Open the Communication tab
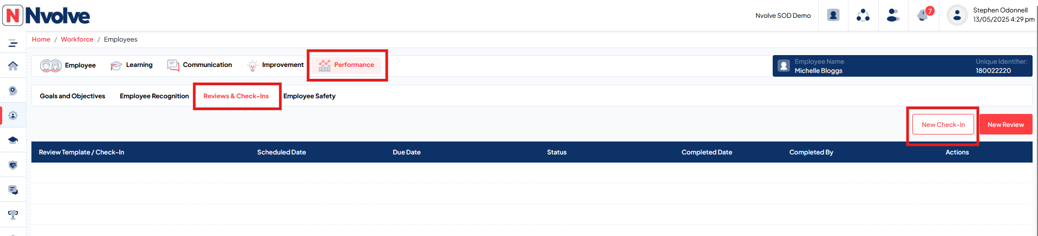This screenshot has width=1038, height=236. 200,65
